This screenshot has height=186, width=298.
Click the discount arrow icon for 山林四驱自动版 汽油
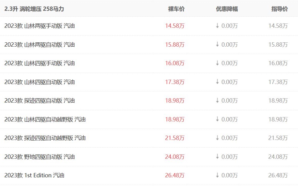click(x=217, y=82)
